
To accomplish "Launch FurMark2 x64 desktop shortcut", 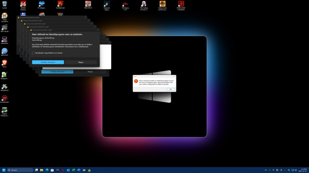I will 60,5.
